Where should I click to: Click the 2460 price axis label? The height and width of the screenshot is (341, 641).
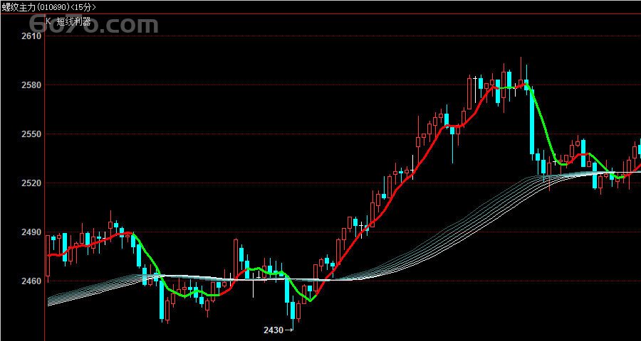coord(31,281)
